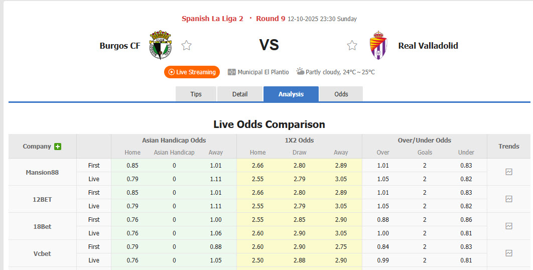Click the partly cloudy weather icon
The height and width of the screenshot is (270, 533).
[300, 71]
